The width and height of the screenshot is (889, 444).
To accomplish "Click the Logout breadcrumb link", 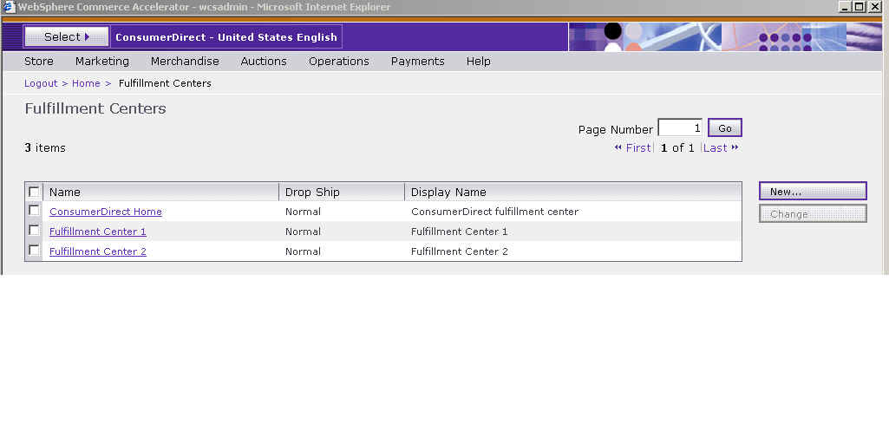I will point(41,83).
